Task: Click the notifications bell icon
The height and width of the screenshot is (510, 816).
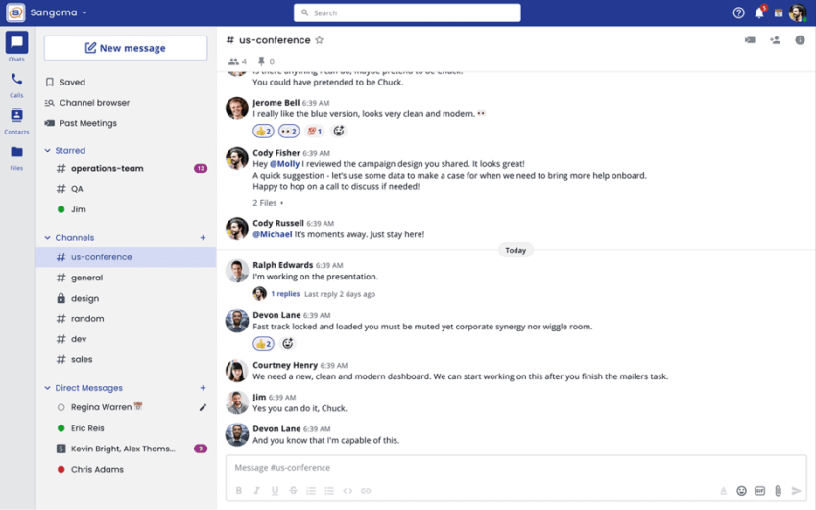Action: pos(759,13)
